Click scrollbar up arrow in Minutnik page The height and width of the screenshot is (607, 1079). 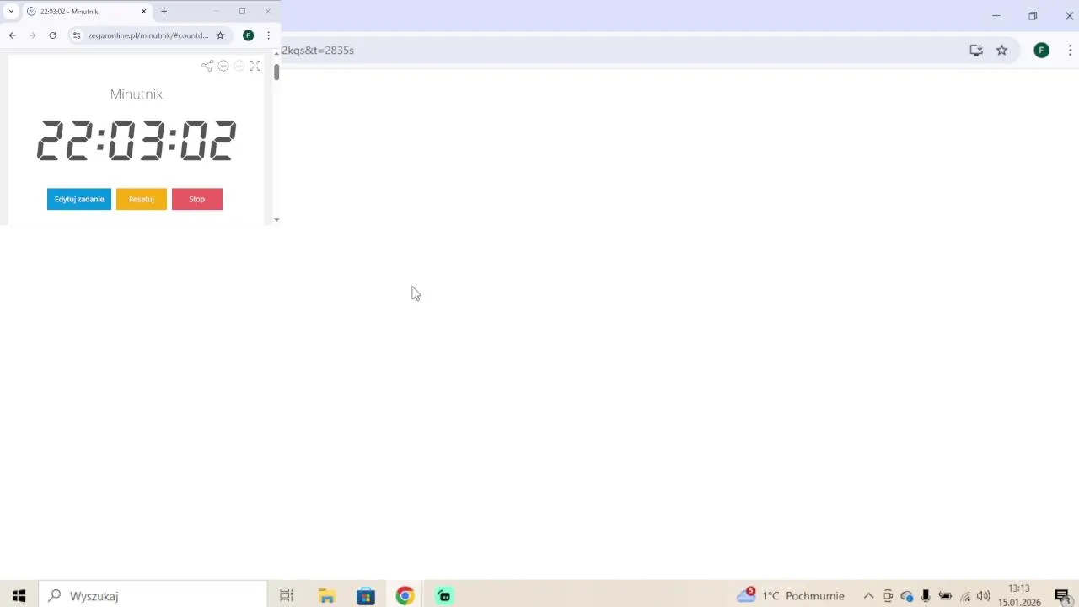coord(276,54)
